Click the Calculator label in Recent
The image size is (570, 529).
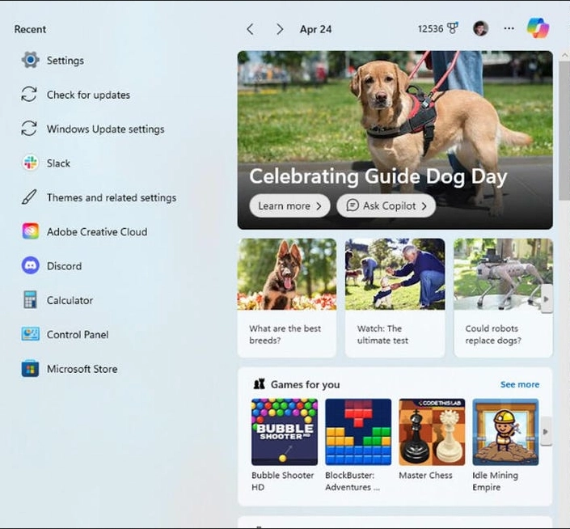pos(70,300)
